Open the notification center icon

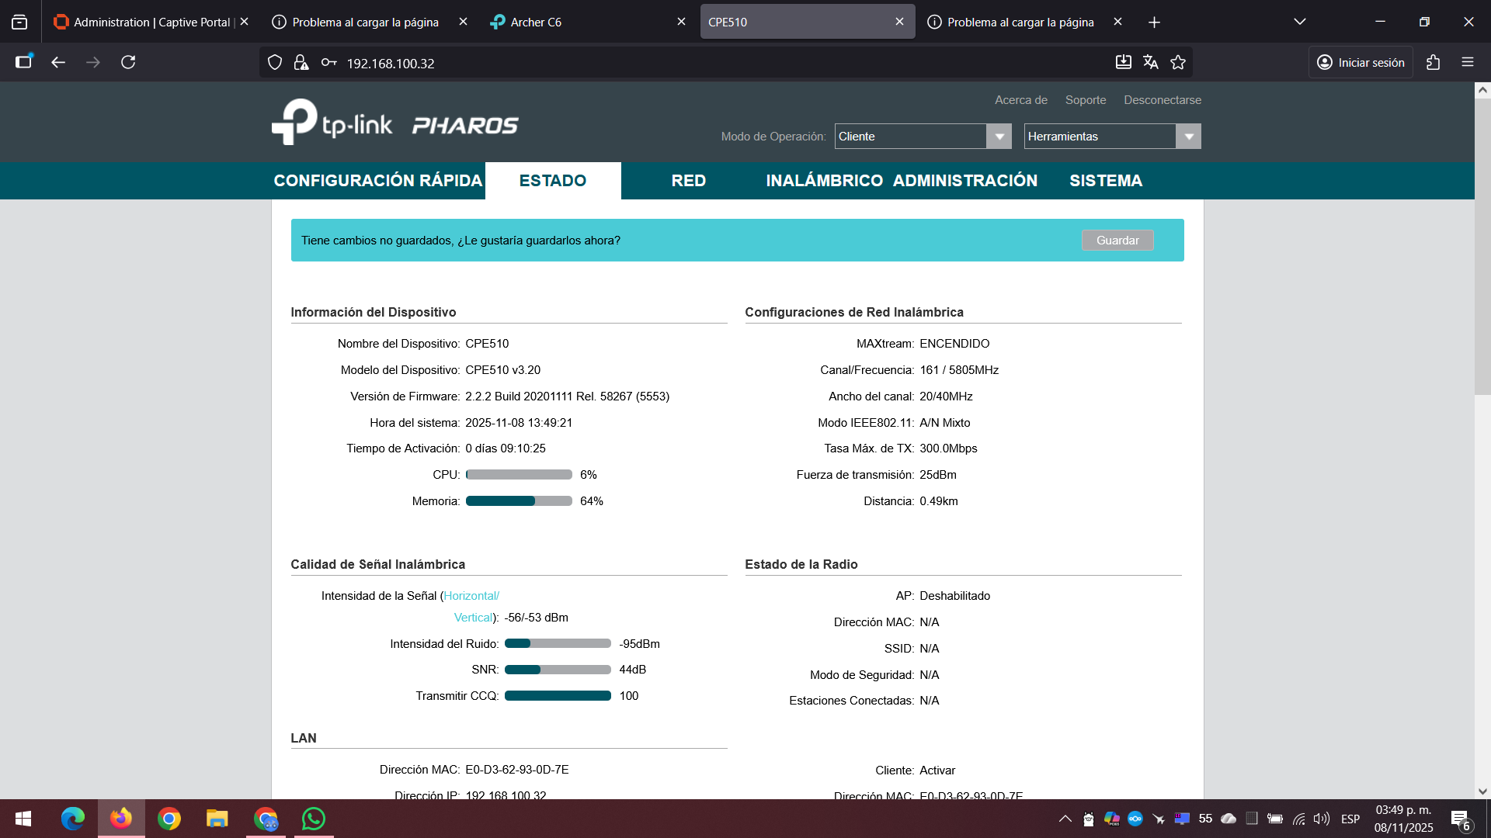[x=1460, y=819]
